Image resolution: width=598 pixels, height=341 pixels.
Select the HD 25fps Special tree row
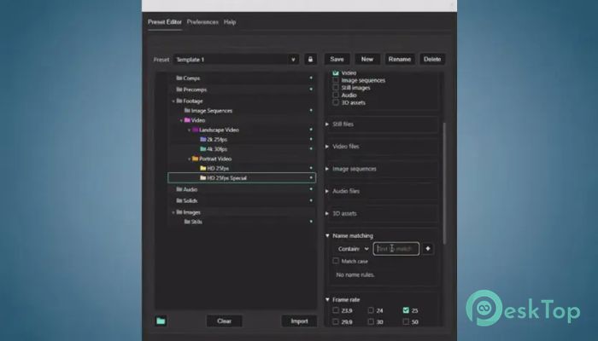click(242, 177)
